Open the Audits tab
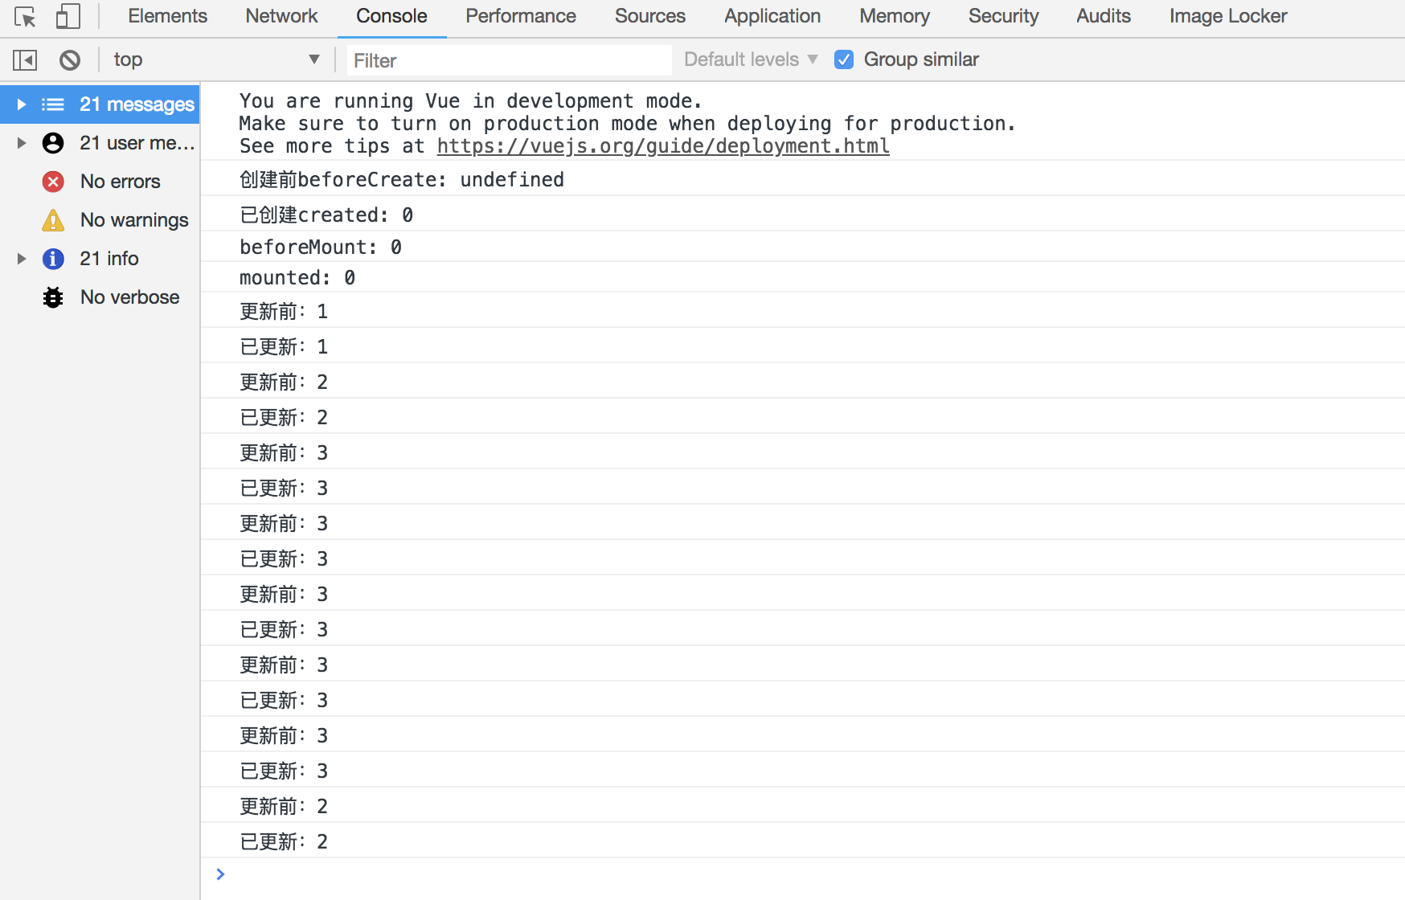The height and width of the screenshot is (900, 1405). pyautogui.click(x=1104, y=16)
